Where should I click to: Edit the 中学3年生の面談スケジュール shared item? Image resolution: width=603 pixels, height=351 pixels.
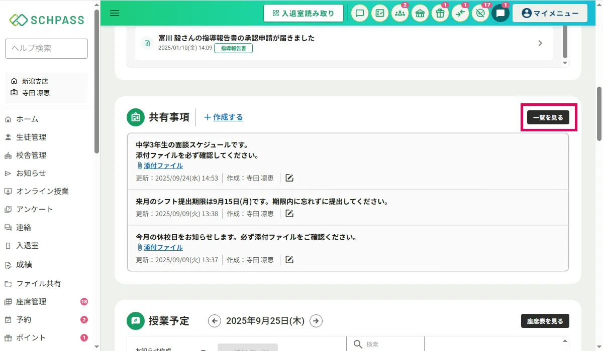[289, 178]
